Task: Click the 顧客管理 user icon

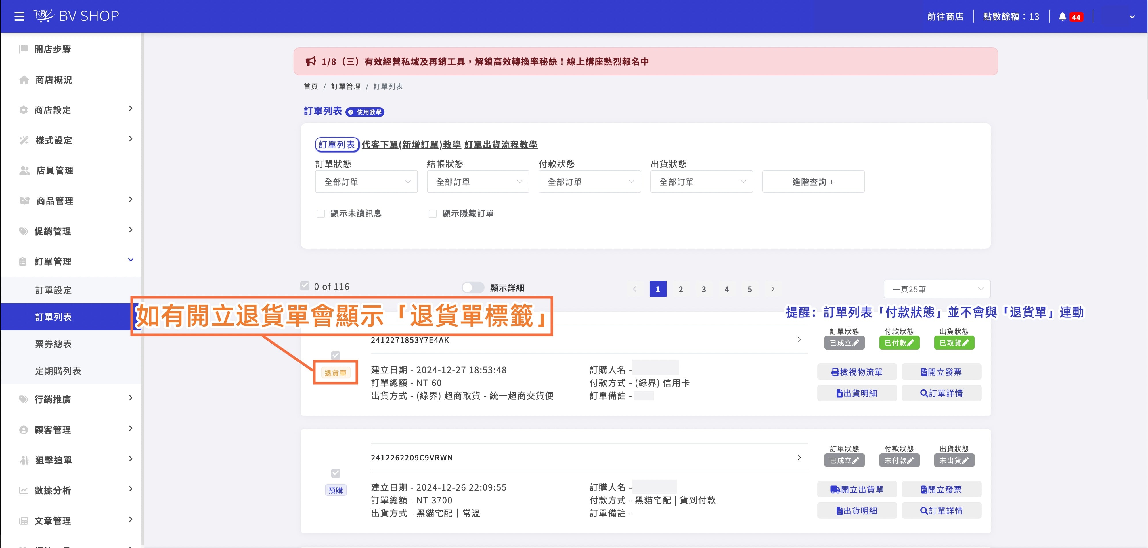Action: click(24, 430)
